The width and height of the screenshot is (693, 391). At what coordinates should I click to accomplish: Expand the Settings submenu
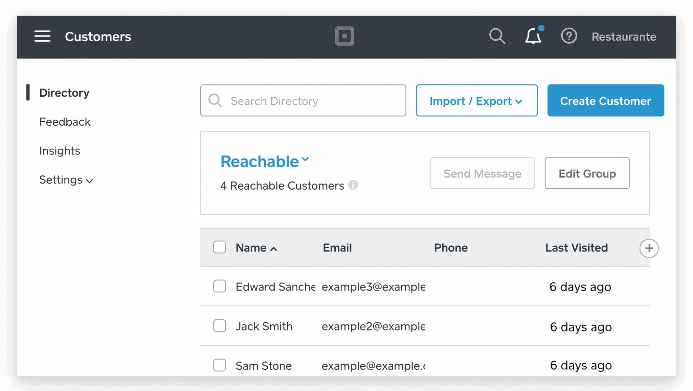point(66,180)
